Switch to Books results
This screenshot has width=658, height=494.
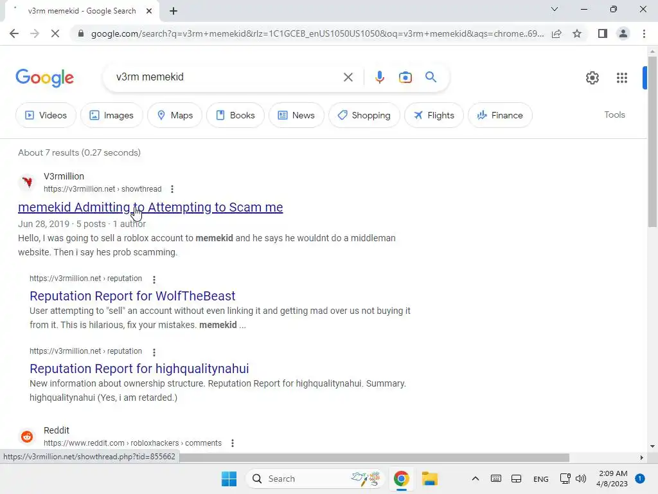pyautogui.click(x=235, y=115)
